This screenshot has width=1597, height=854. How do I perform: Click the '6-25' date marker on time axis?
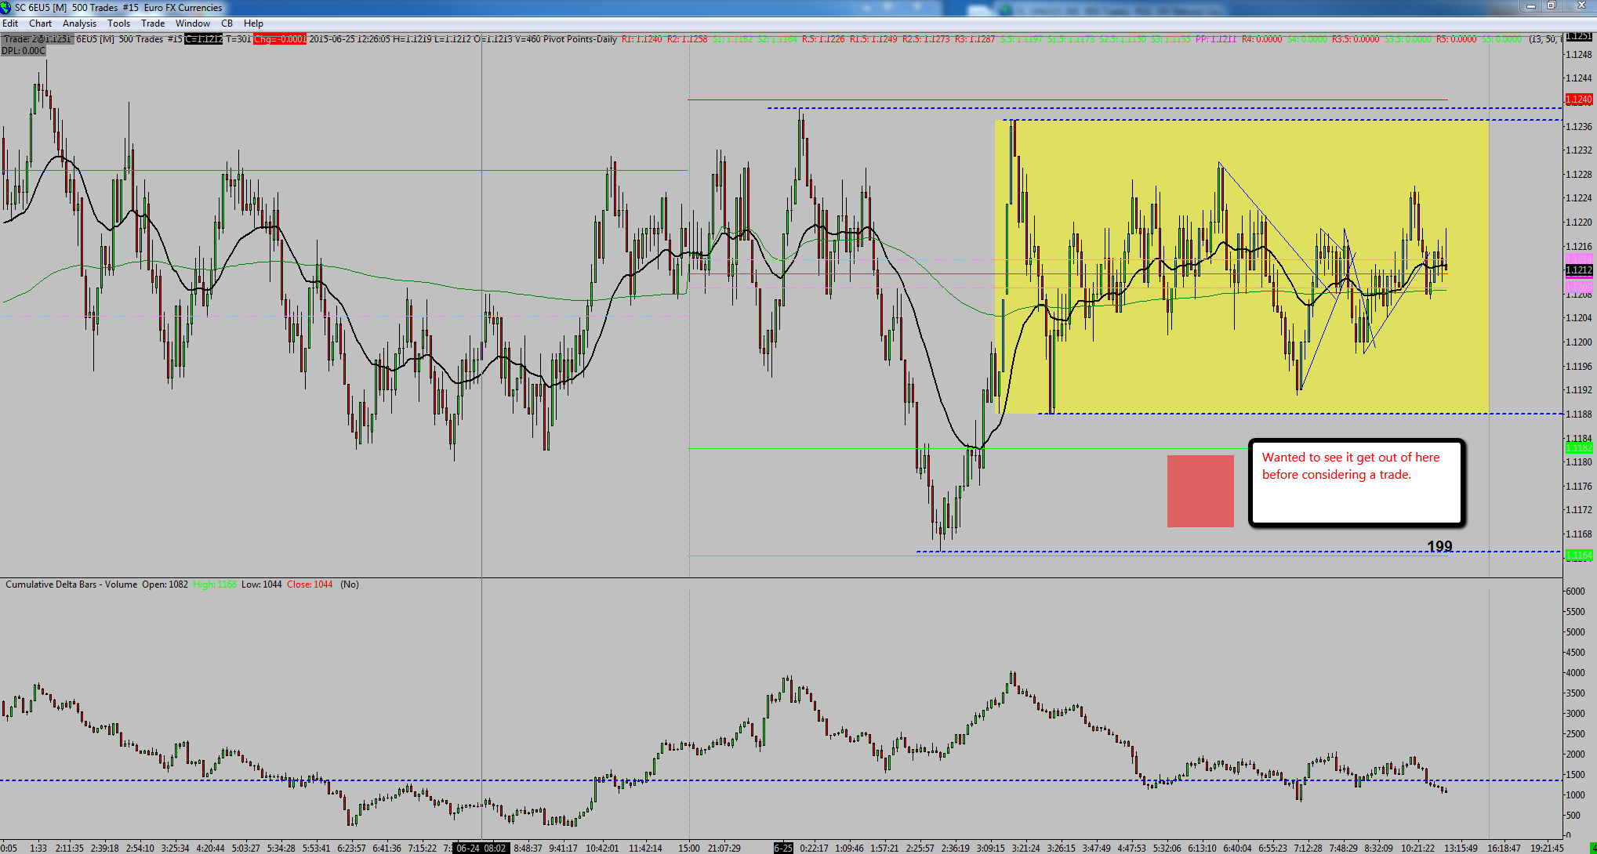pos(783,848)
